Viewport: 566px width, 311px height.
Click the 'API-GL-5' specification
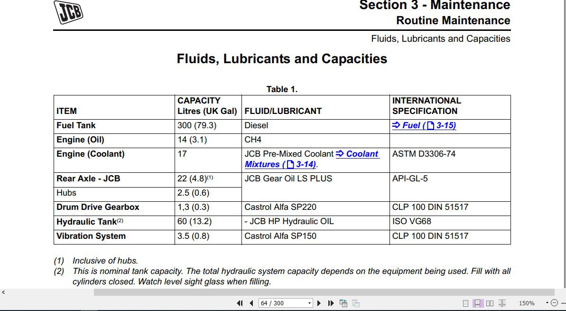pyautogui.click(x=410, y=179)
